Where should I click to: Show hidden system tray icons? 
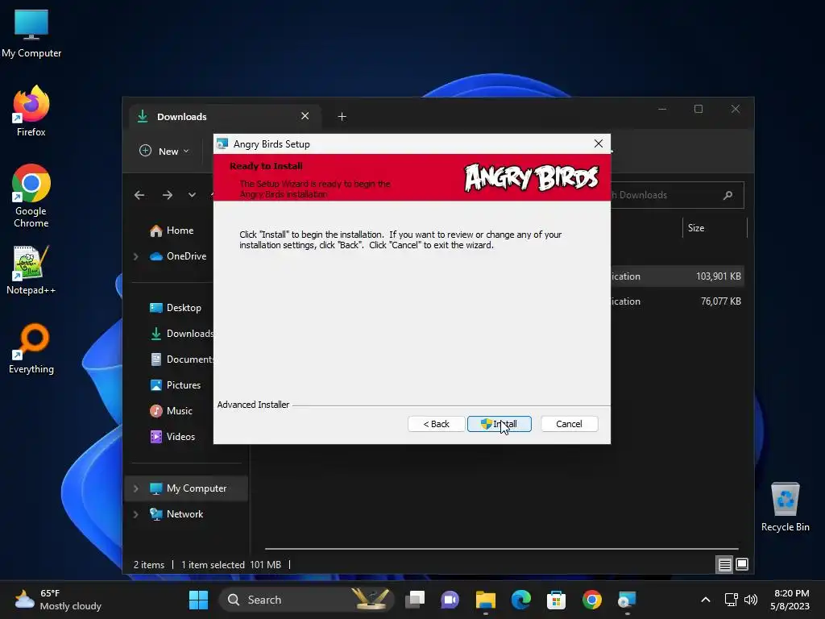[706, 600]
